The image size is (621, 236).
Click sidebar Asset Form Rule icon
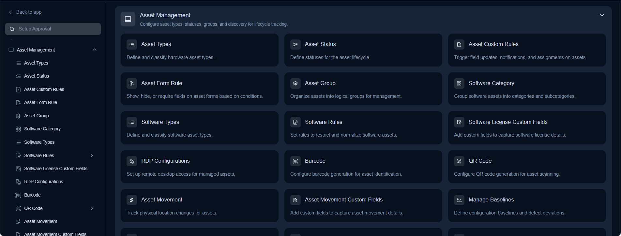[18, 103]
